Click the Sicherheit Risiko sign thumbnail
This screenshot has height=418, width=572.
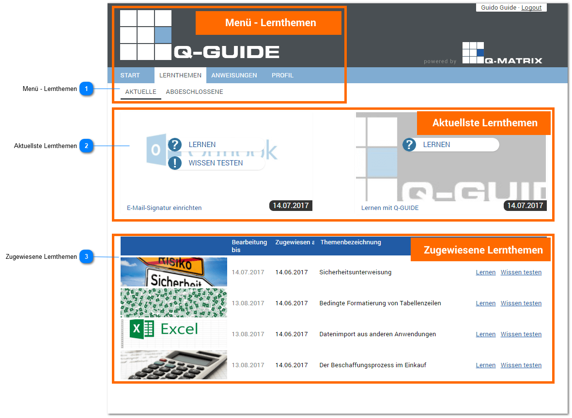coord(174,272)
